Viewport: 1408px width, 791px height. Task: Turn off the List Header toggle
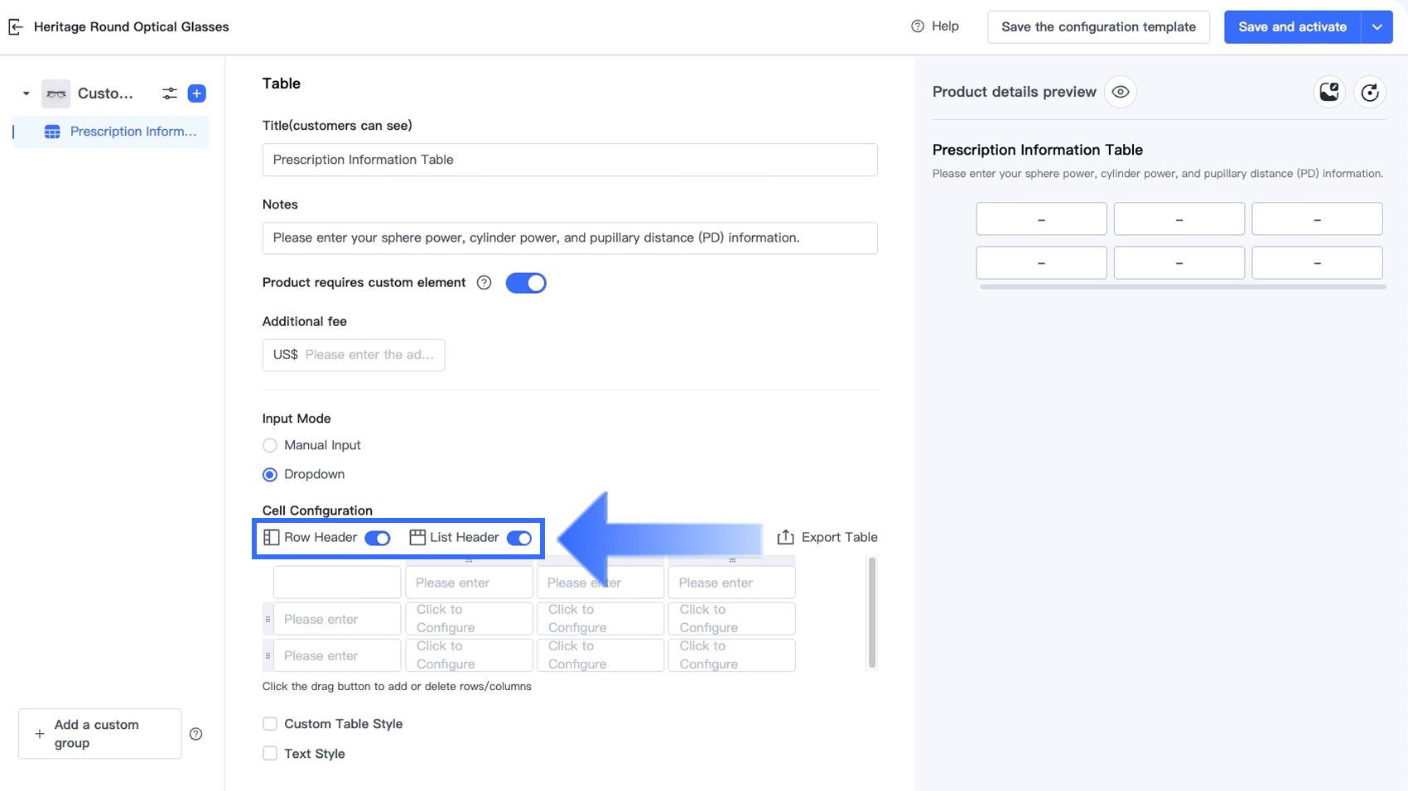click(x=519, y=539)
